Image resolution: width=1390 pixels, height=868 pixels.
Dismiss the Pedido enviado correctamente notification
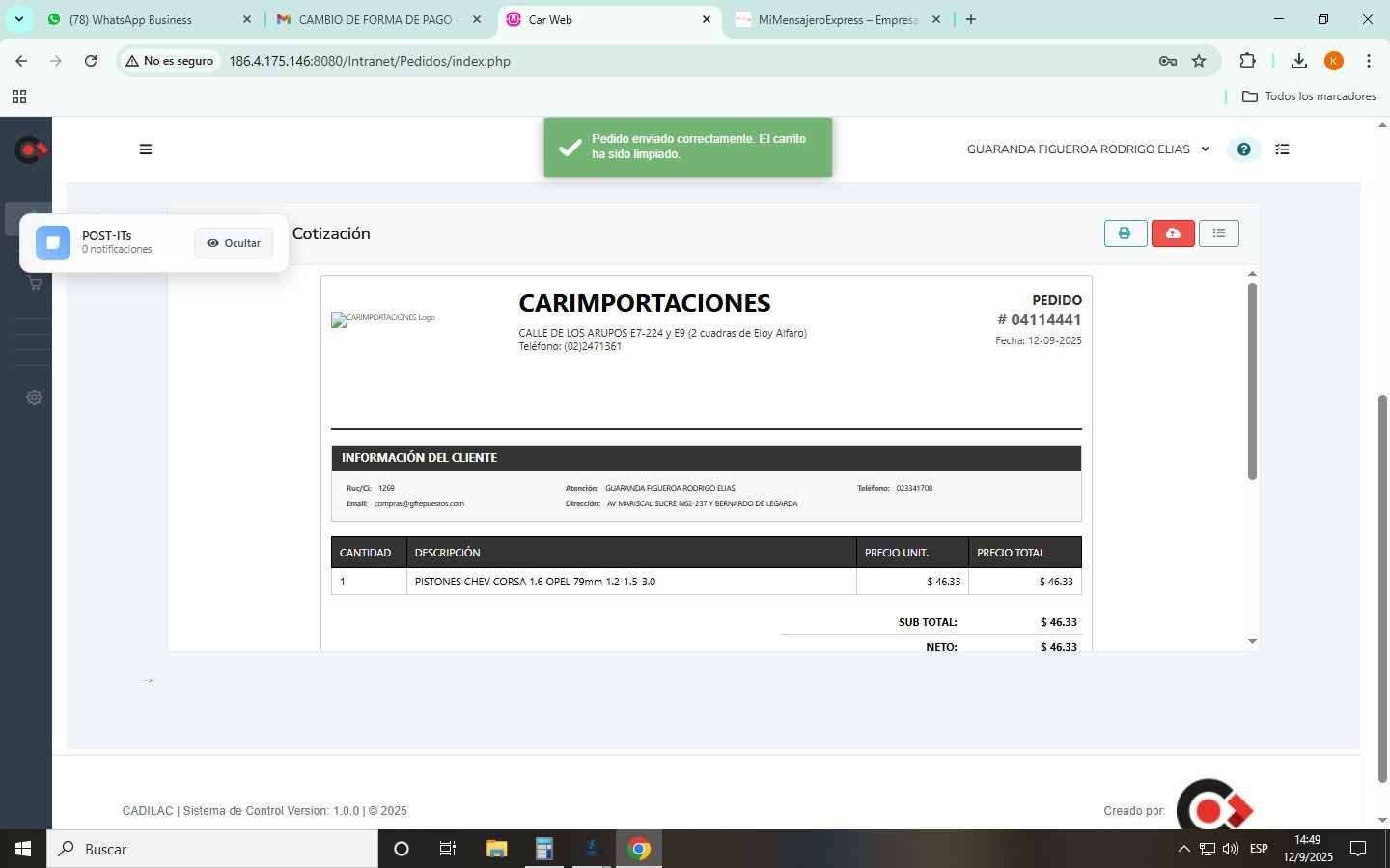(687, 147)
